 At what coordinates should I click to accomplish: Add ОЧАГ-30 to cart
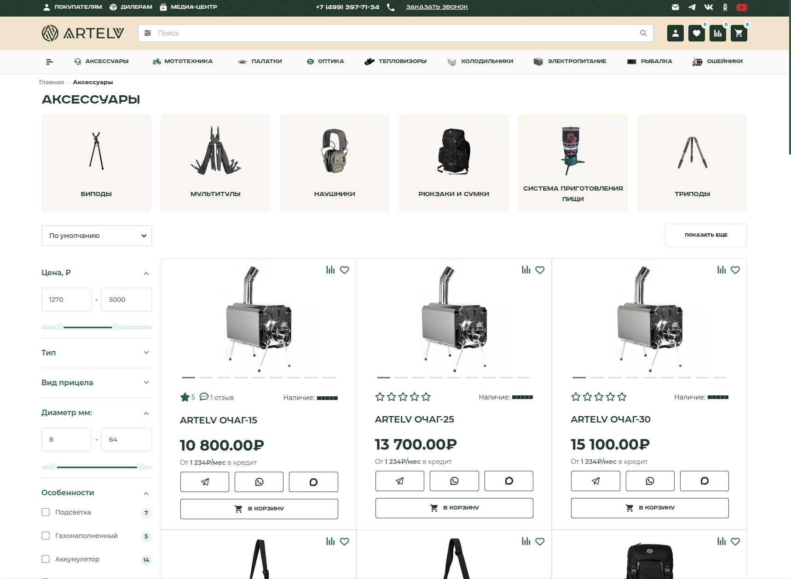650,508
